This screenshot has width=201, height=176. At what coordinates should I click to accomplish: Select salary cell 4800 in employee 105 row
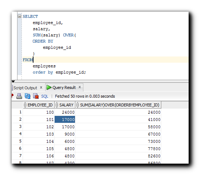pyautogui.click(x=65, y=149)
